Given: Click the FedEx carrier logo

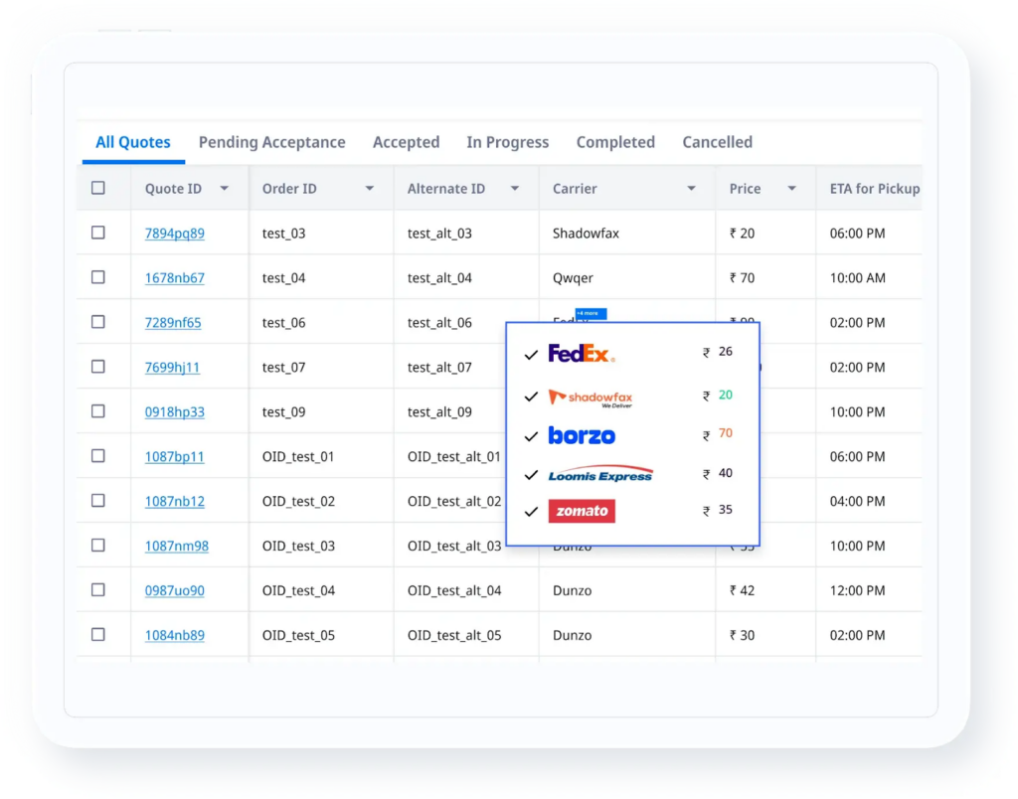Looking at the screenshot, I should click(578, 353).
